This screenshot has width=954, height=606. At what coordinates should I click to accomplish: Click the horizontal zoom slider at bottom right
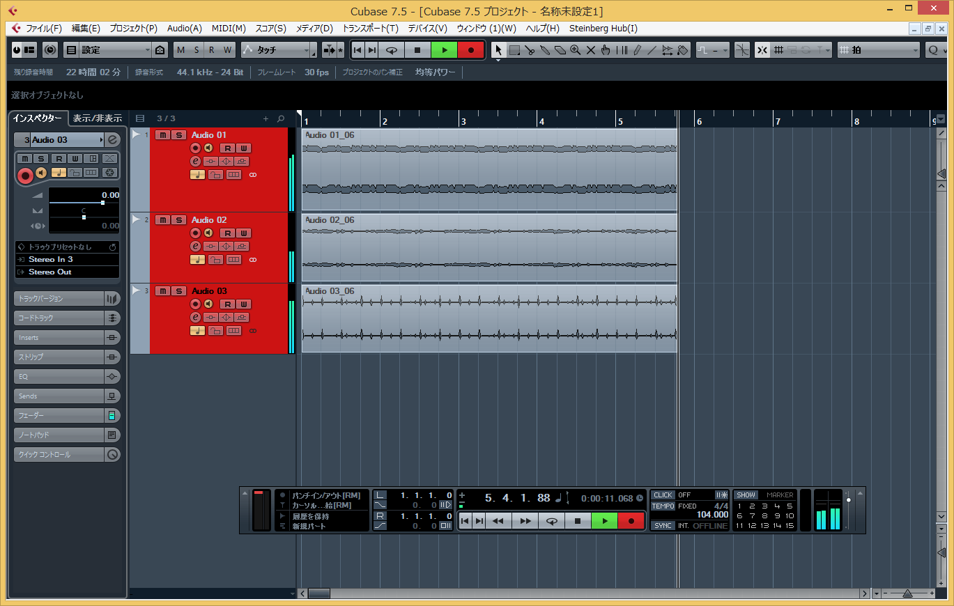[907, 593]
